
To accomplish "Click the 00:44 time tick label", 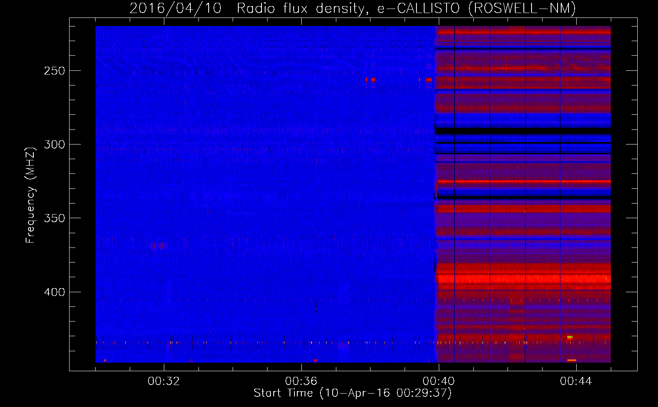I will 576,381.
